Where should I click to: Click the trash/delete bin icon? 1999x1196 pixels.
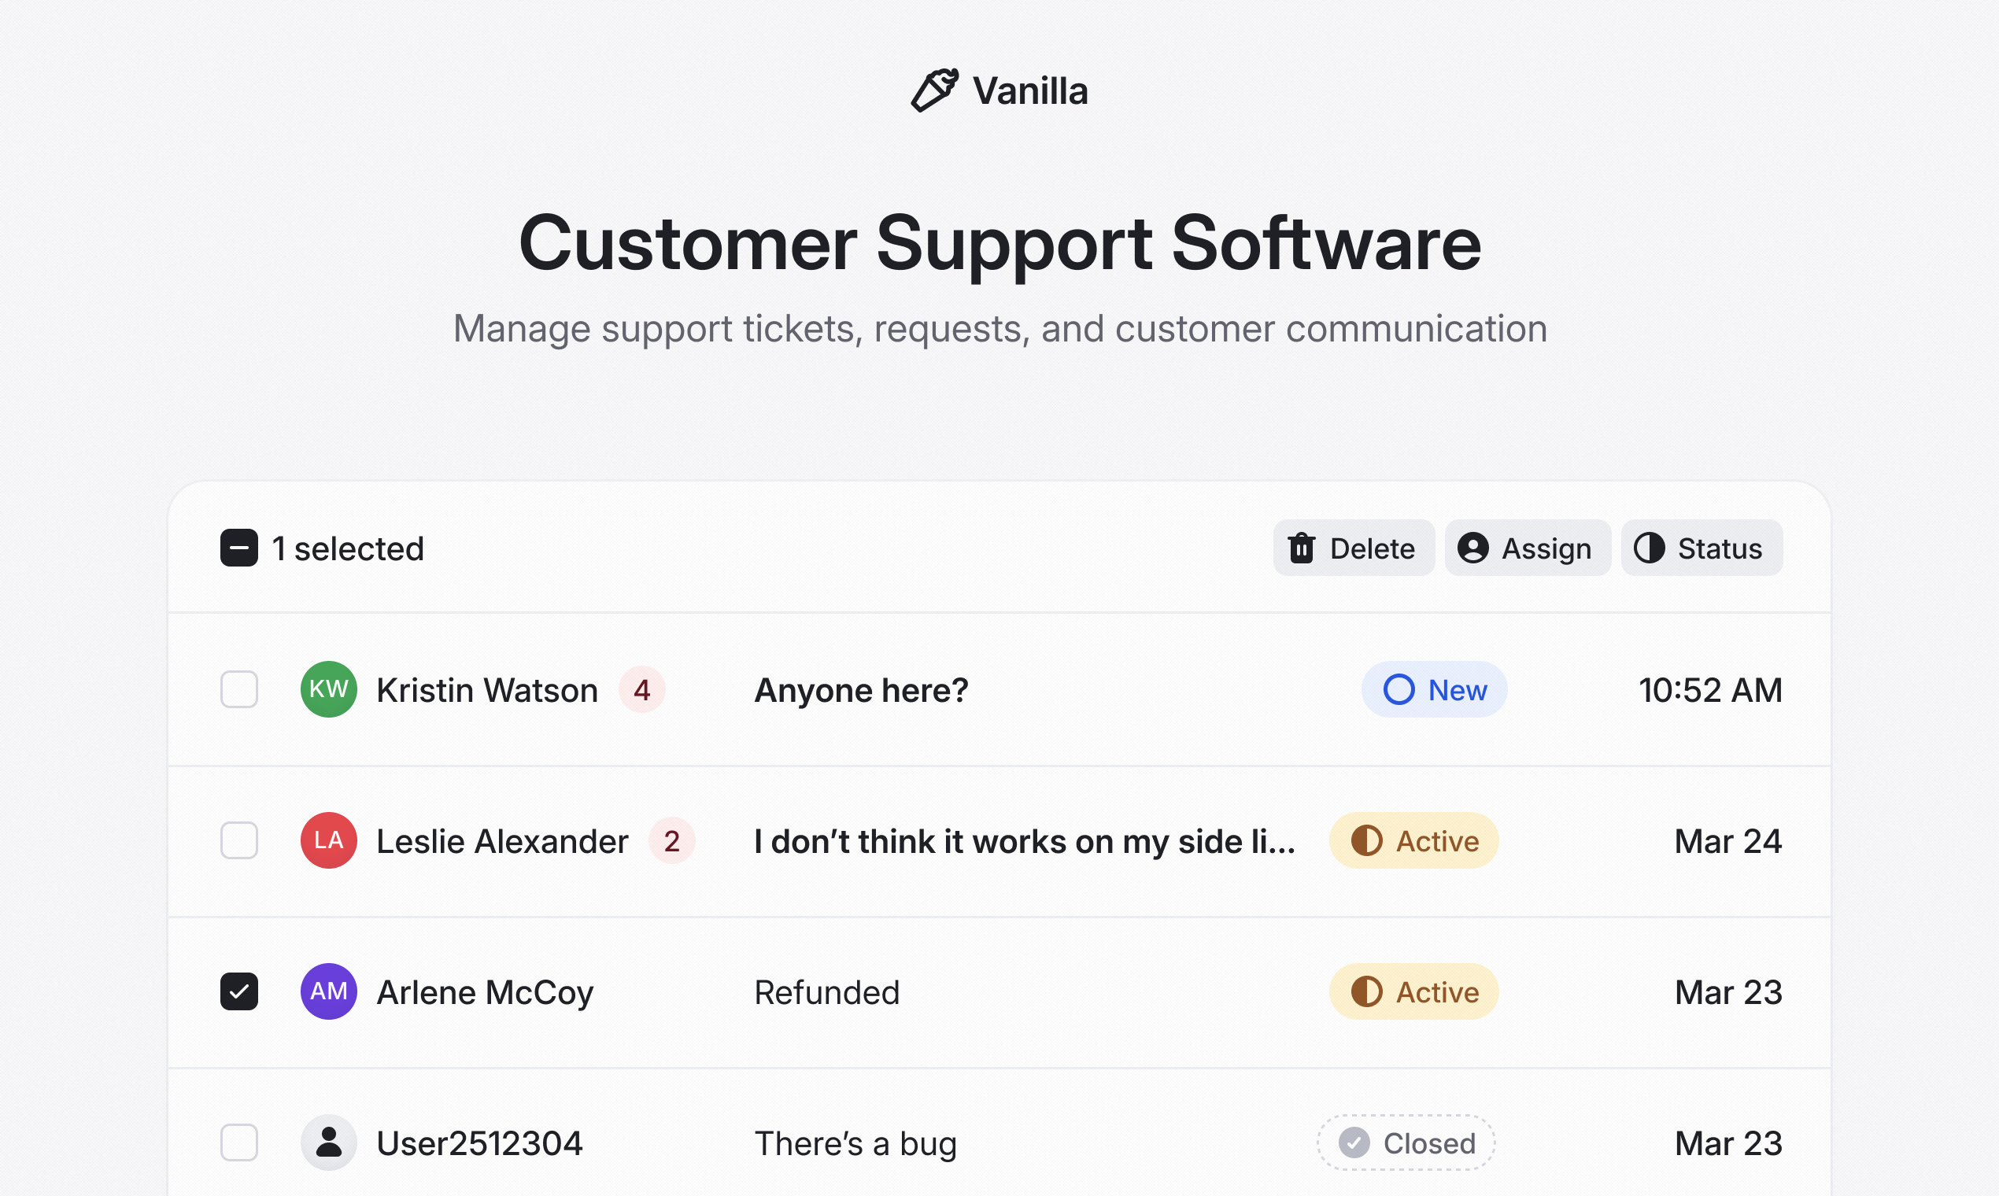[x=1304, y=548]
